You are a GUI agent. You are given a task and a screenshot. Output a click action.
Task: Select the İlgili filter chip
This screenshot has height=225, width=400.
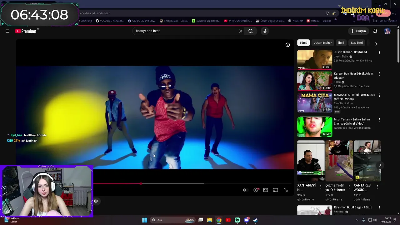coord(341,43)
